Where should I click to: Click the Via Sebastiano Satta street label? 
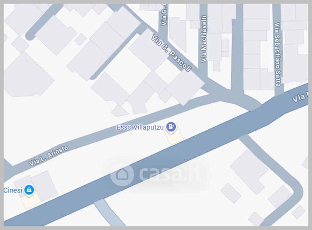point(277,54)
